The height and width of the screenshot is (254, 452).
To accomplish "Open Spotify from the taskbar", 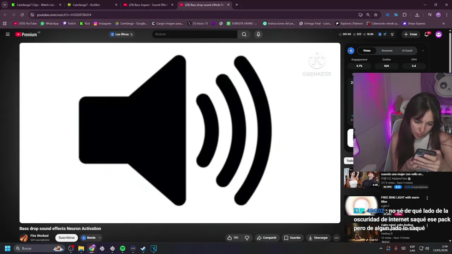I will 123,248.
